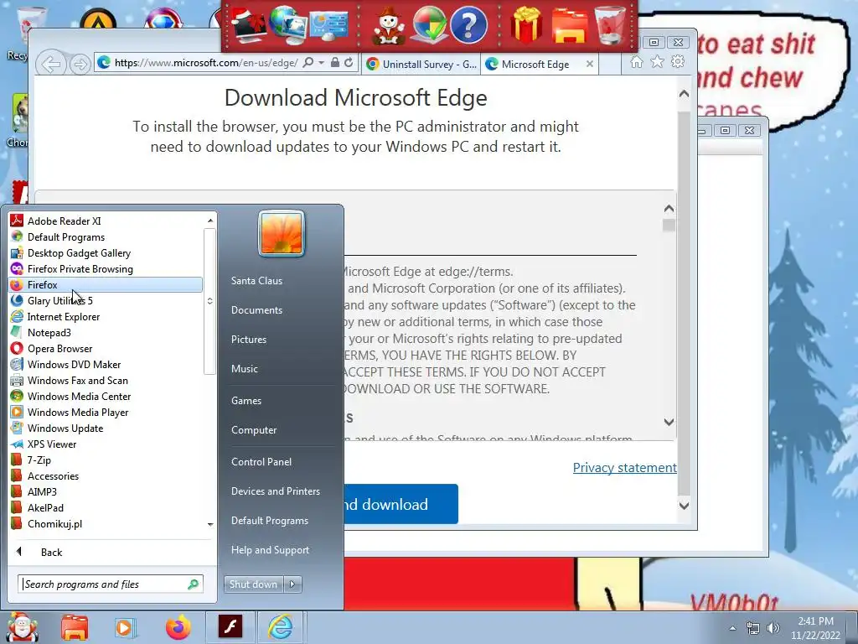Click the address bar search magnifier

tap(308, 62)
